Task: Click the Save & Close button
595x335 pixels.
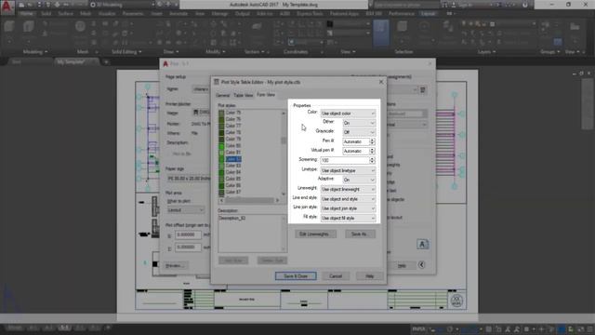Action: [296, 276]
